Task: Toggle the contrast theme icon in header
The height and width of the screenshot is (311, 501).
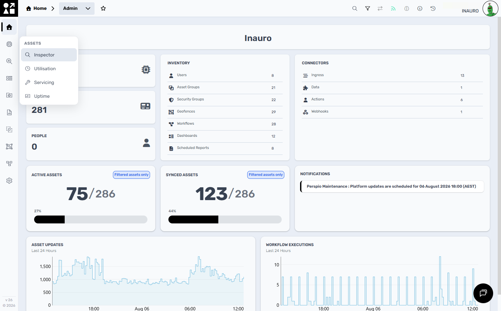Action: [406, 9]
